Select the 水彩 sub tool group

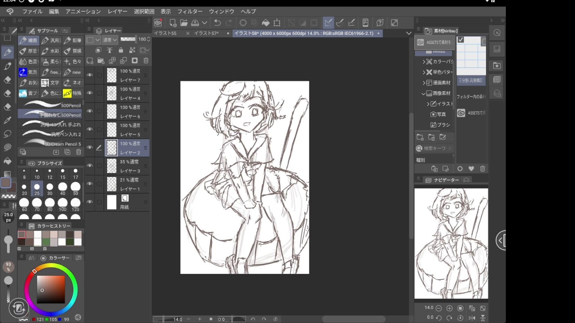[x=50, y=51]
